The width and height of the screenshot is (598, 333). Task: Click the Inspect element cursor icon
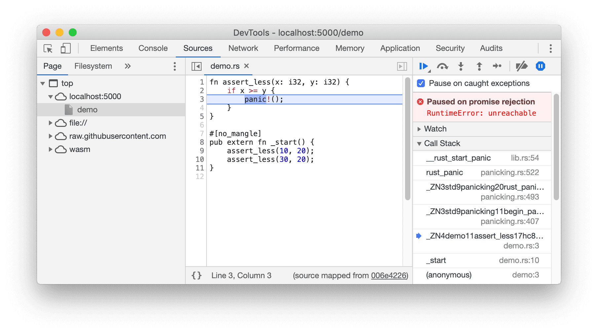48,49
